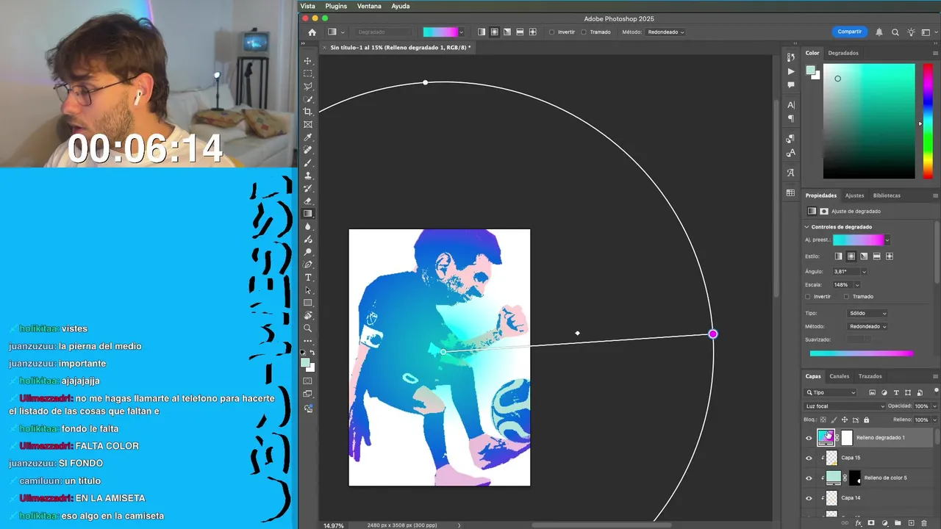Open Método dropdown in options bar
This screenshot has height=529, width=941.
pyautogui.click(x=665, y=32)
